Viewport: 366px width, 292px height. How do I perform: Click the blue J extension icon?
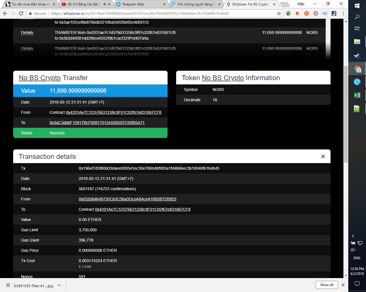click(x=334, y=13)
